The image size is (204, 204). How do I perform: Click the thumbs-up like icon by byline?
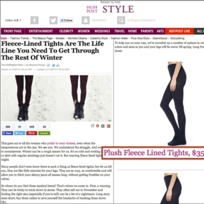point(58,65)
